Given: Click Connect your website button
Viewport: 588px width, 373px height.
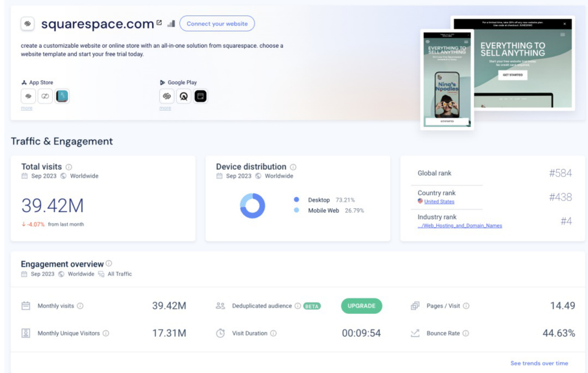Looking at the screenshot, I should [217, 24].
